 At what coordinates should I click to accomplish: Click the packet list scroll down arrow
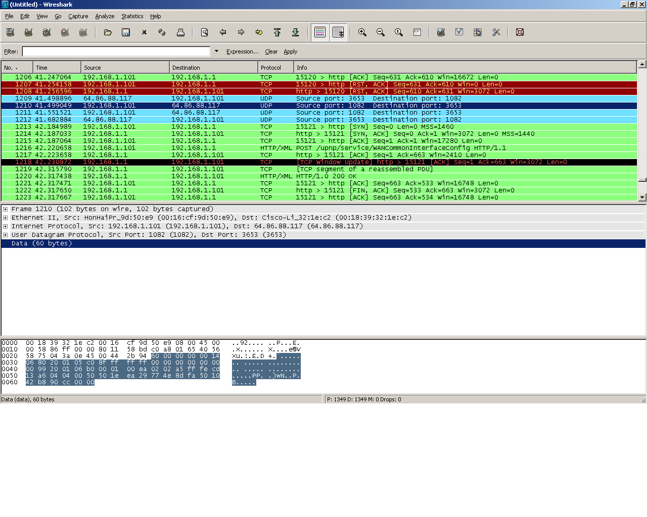click(642, 197)
